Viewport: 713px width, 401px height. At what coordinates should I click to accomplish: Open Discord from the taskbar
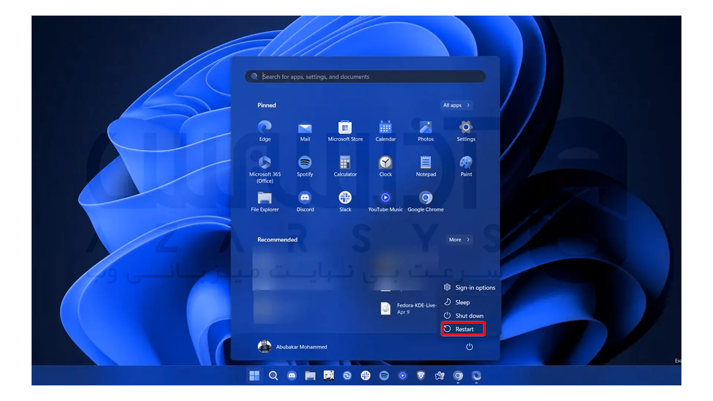click(x=292, y=376)
